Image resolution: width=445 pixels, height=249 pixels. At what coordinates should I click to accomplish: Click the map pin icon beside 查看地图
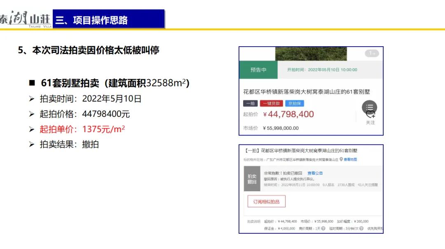tap(341, 159)
